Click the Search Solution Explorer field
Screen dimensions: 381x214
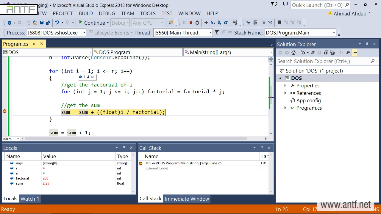click(x=323, y=61)
